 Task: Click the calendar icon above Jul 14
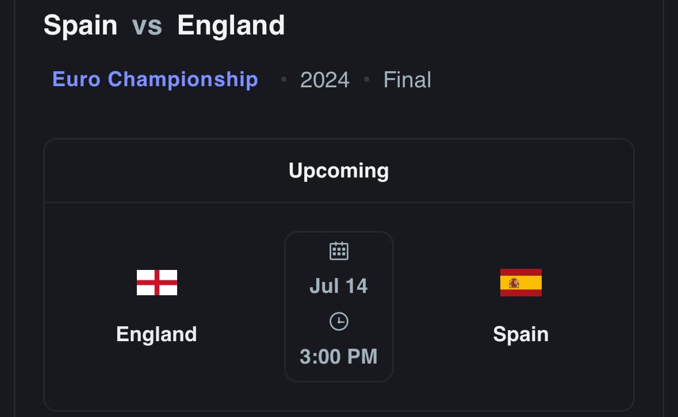[x=339, y=251]
